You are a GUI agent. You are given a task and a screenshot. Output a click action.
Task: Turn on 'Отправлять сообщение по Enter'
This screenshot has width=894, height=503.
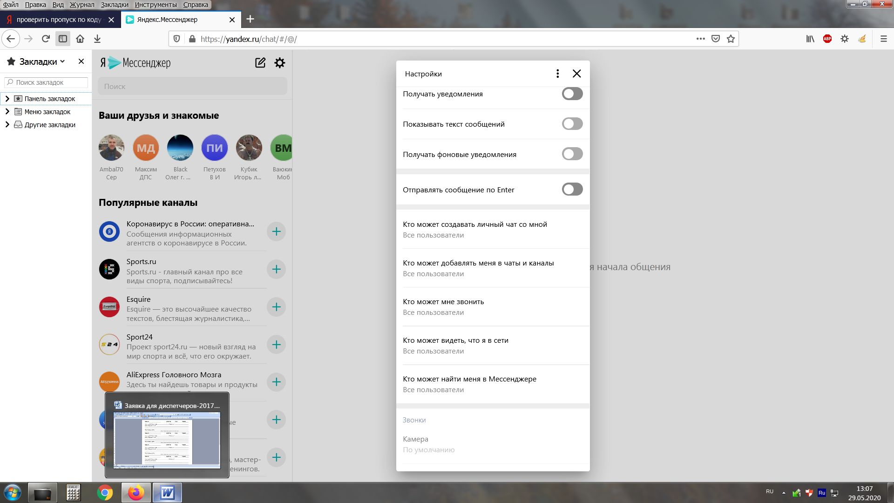(x=572, y=190)
